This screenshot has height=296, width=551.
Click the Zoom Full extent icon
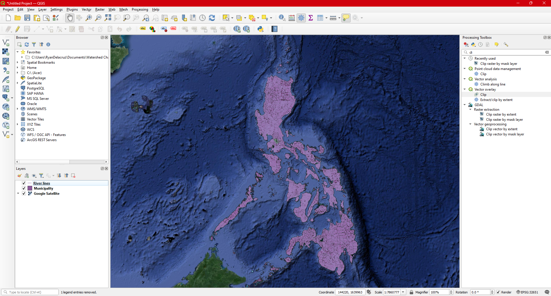point(108,17)
